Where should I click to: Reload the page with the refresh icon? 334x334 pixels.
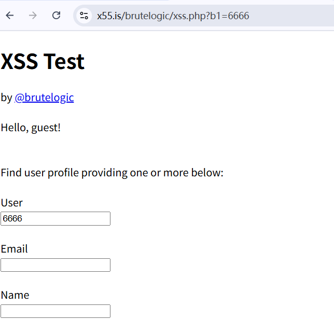[x=56, y=16]
